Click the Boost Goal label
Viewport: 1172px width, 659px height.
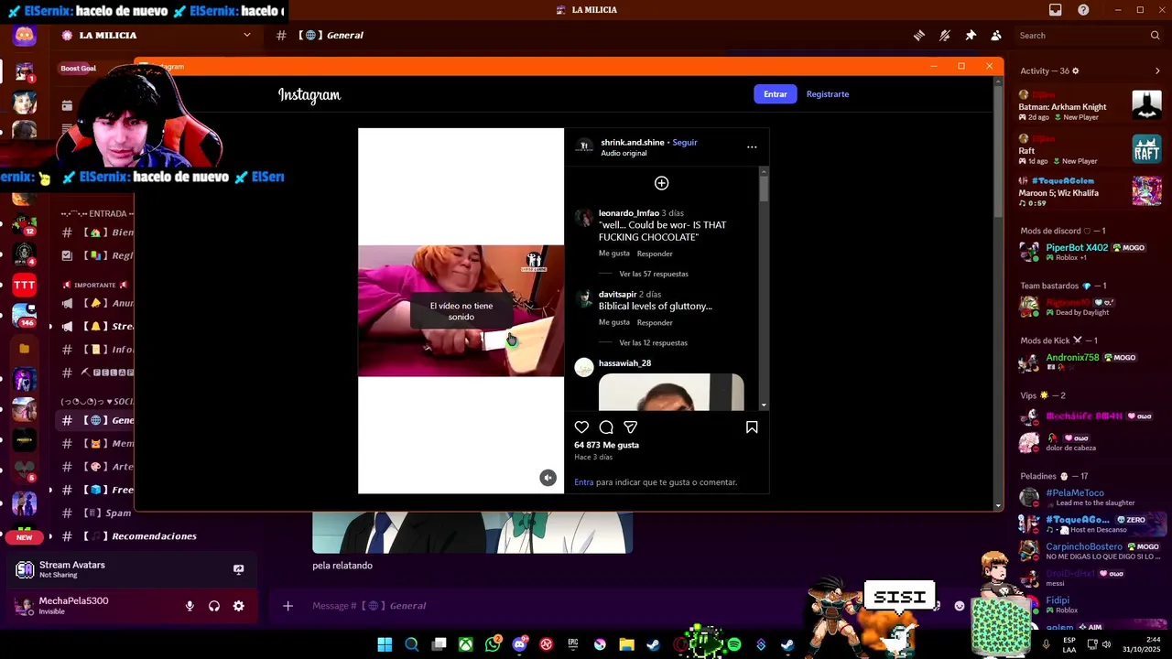(78, 68)
